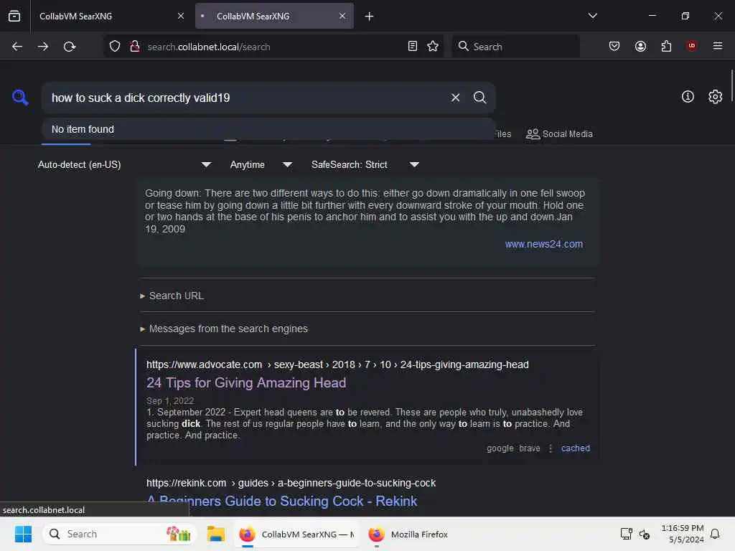Click the 'brave' engine label
The image size is (735, 551).
coord(529,448)
